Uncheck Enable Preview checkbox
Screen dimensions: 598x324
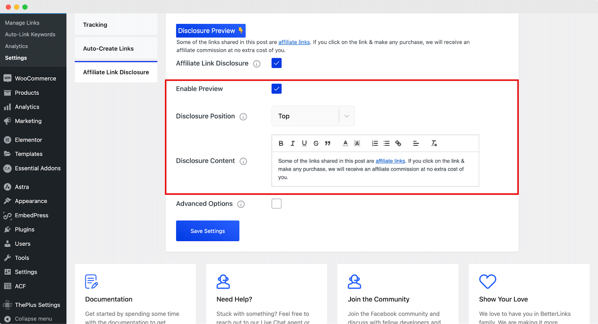277,89
